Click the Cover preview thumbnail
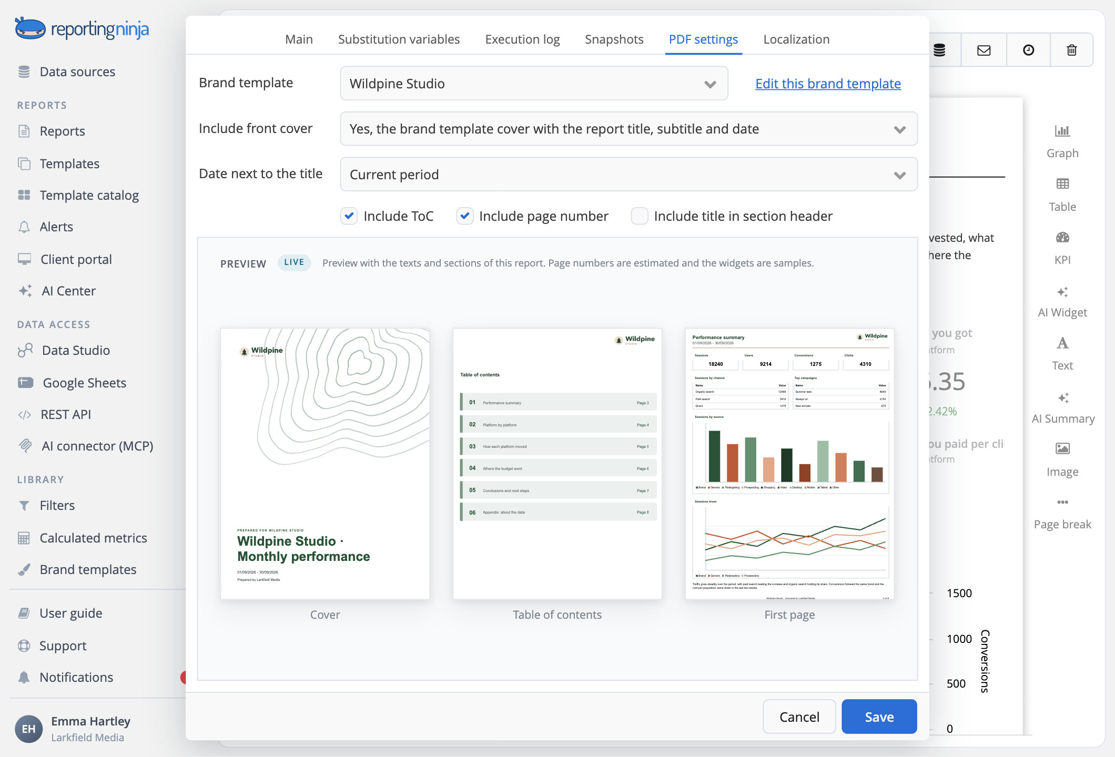1115x757 pixels. pyautogui.click(x=325, y=464)
